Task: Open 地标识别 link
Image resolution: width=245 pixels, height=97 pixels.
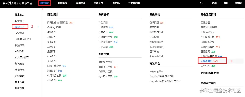Action: coord(52,47)
